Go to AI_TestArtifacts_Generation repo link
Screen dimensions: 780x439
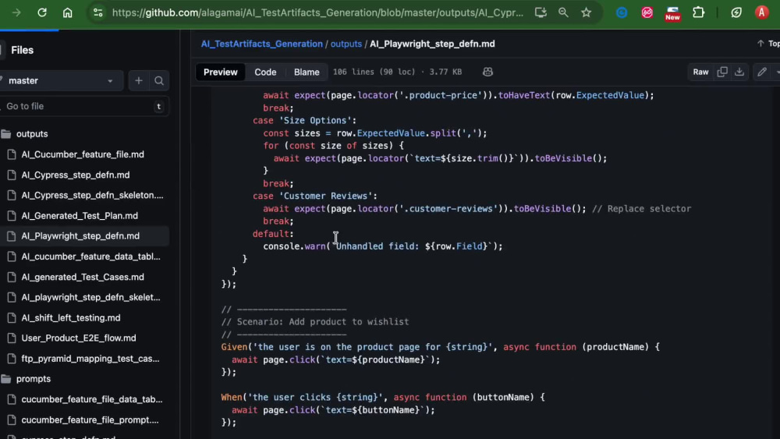261,44
